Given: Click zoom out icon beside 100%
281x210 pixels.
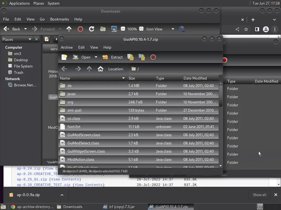Looking at the screenshot, I should point(123,29).
